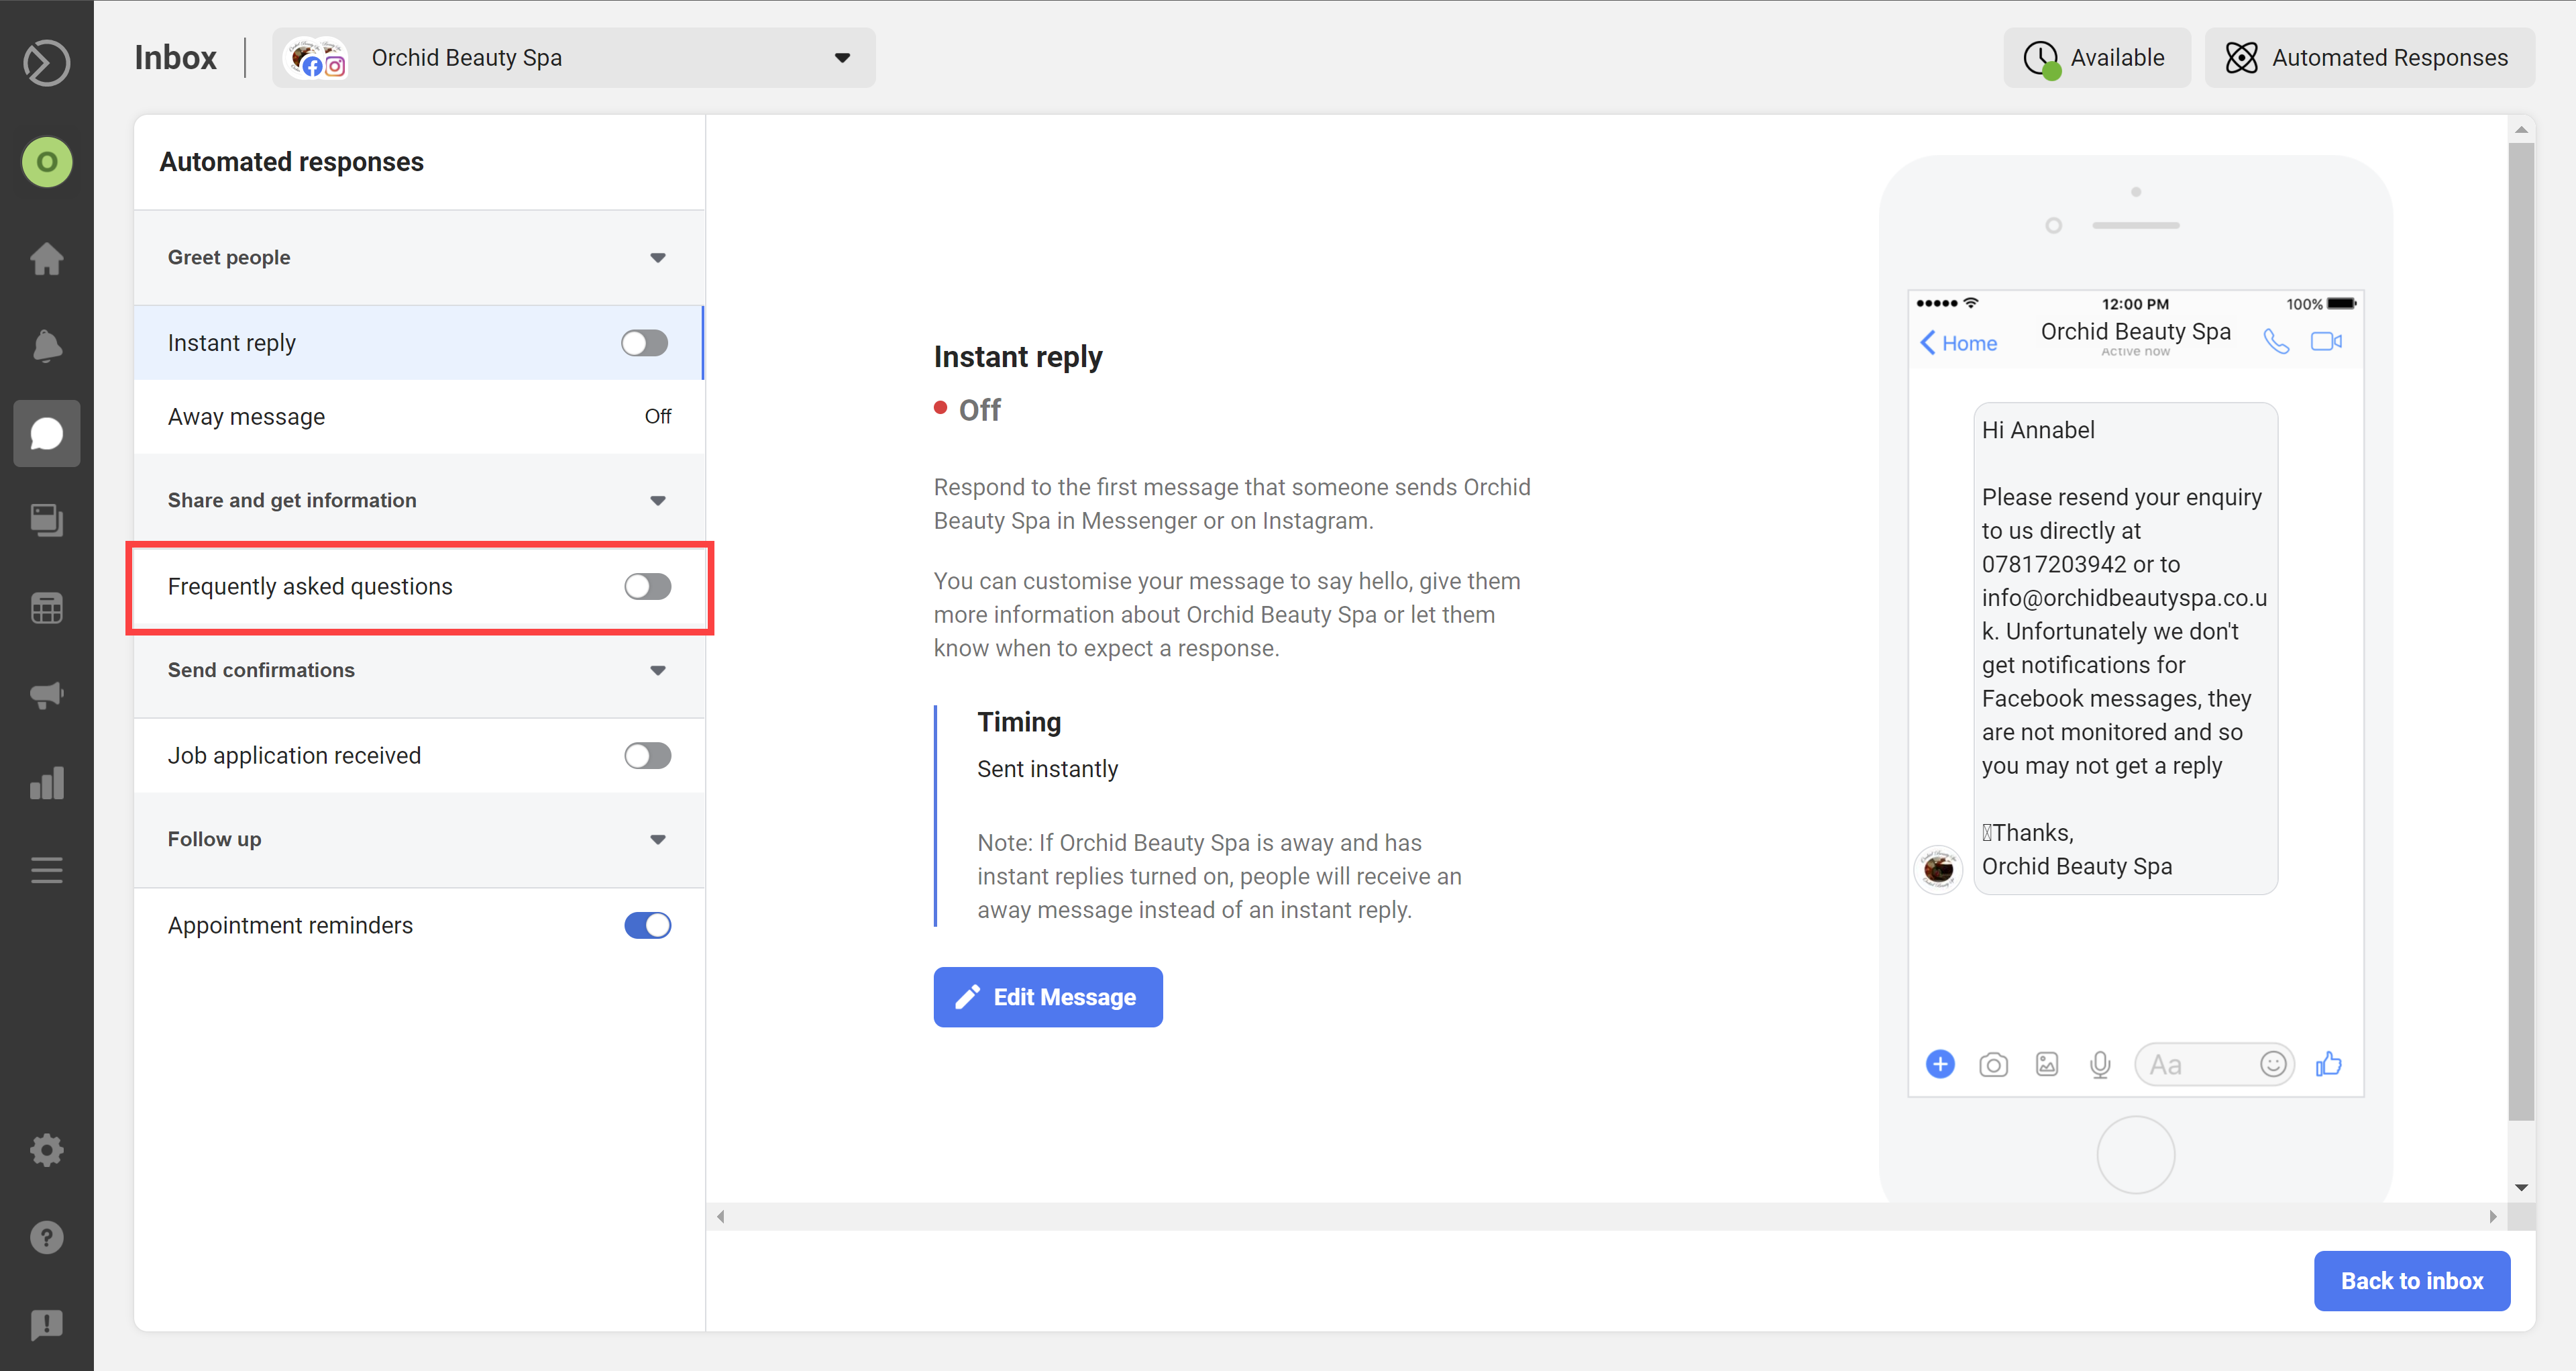Select Job application received item

tap(419, 756)
